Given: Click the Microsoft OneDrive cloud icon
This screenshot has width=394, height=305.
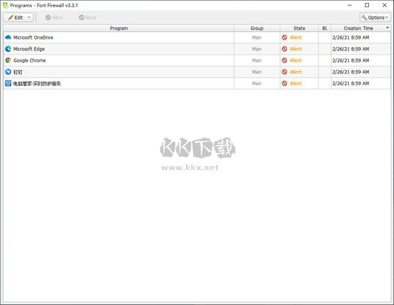Looking at the screenshot, I should [8, 37].
